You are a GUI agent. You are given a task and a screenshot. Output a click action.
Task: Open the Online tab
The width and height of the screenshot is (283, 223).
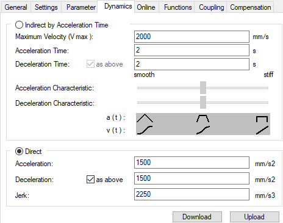pos(146,7)
